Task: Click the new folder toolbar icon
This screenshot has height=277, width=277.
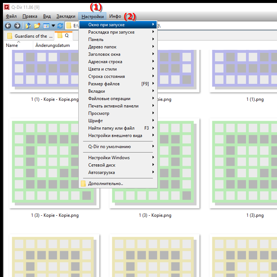Action: click(37, 26)
